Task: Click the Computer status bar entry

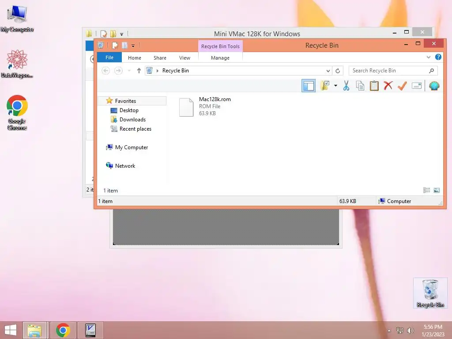Action: pyautogui.click(x=395, y=201)
